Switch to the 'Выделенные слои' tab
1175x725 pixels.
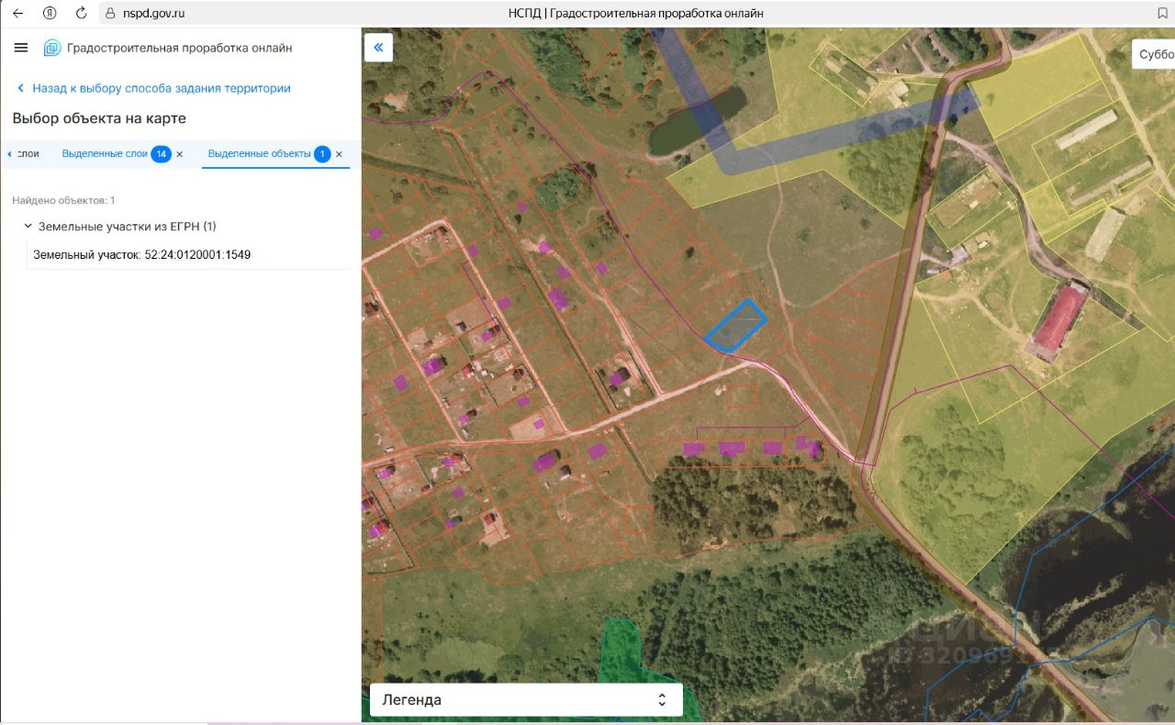(x=105, y=153)
